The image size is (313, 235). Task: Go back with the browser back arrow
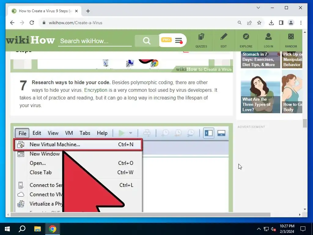pos(12,23)
